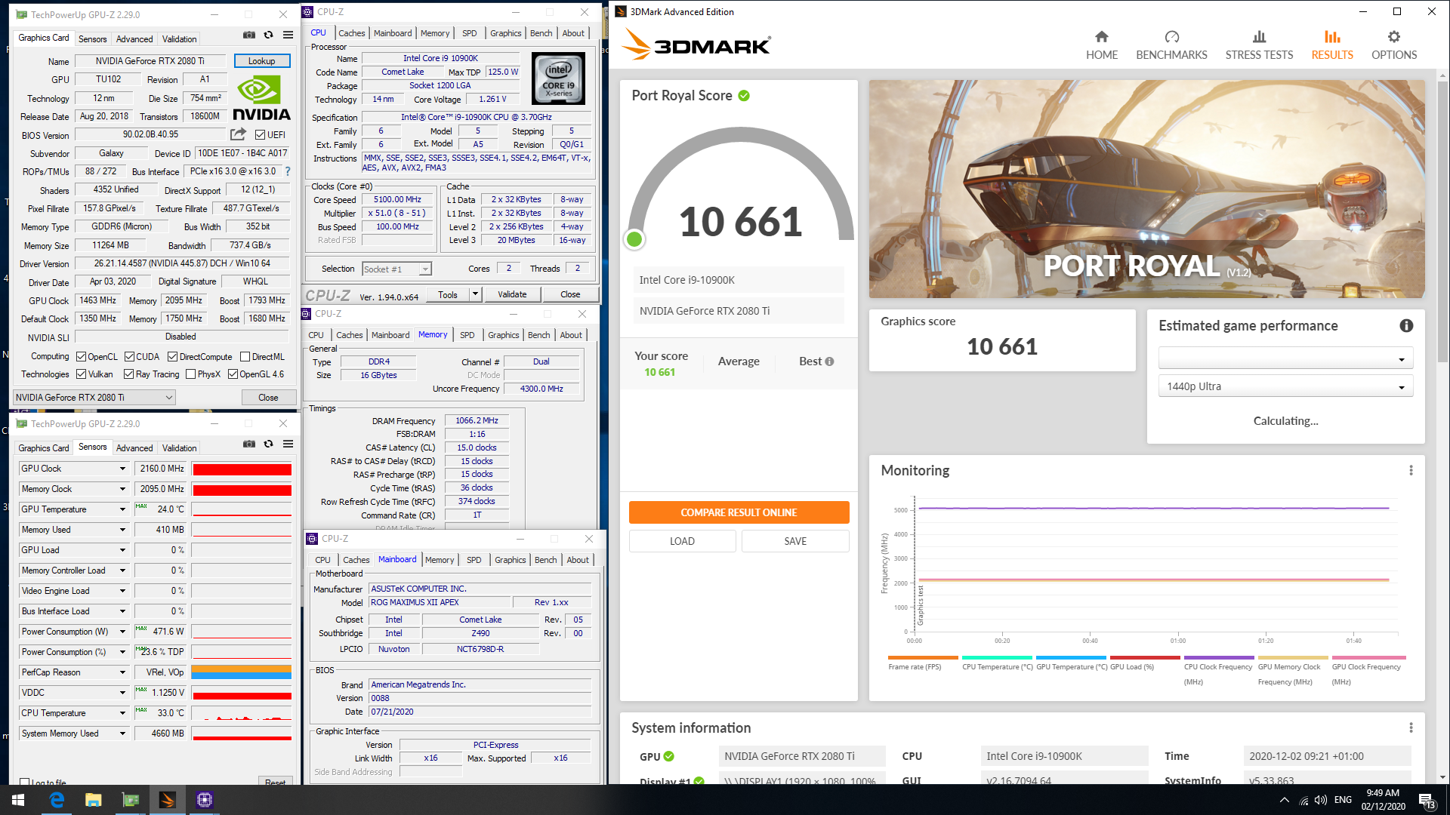Open the SPD tab in CPU-Z Mainboard window
The image size is (1450, 815).
474,560
